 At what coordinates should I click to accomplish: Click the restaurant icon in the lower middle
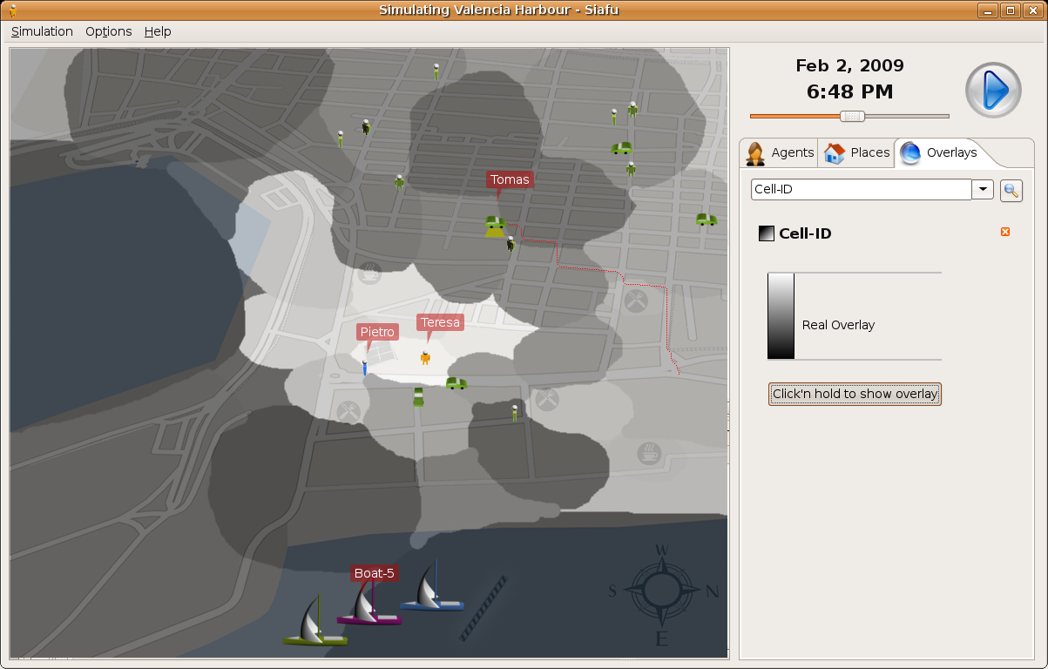pos(546,400)
